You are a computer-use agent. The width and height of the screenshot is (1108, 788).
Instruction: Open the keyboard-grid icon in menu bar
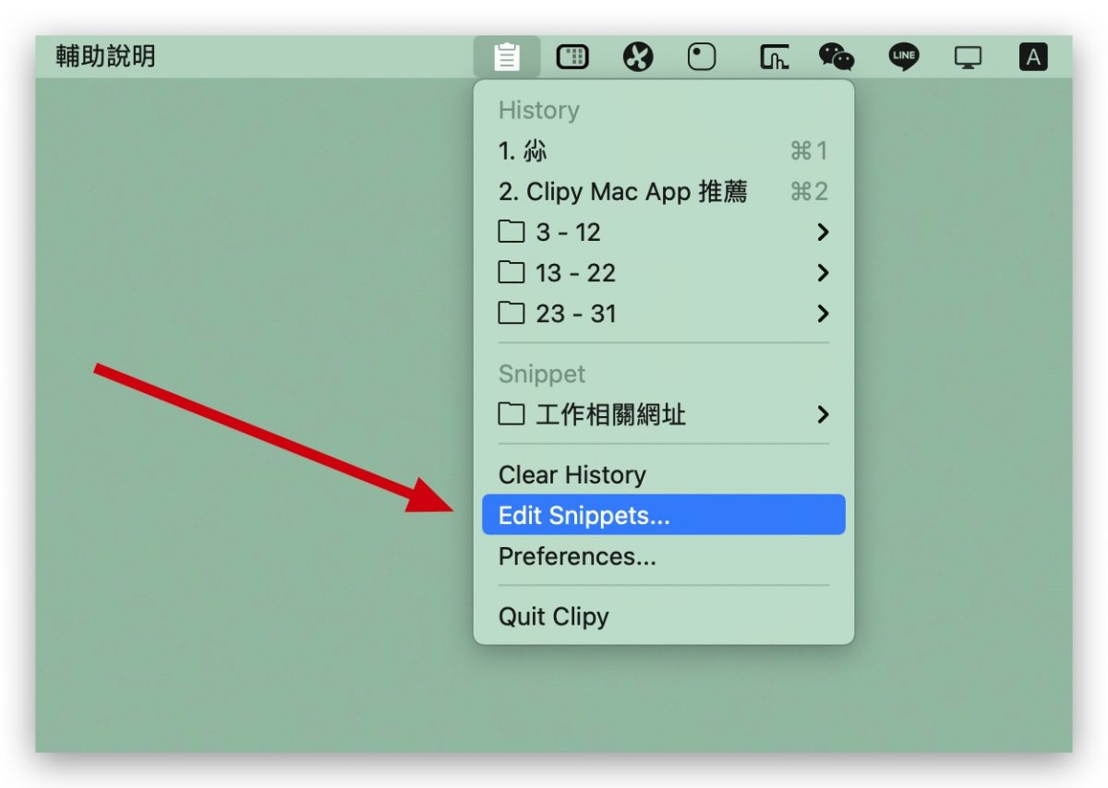pos(572,57)
